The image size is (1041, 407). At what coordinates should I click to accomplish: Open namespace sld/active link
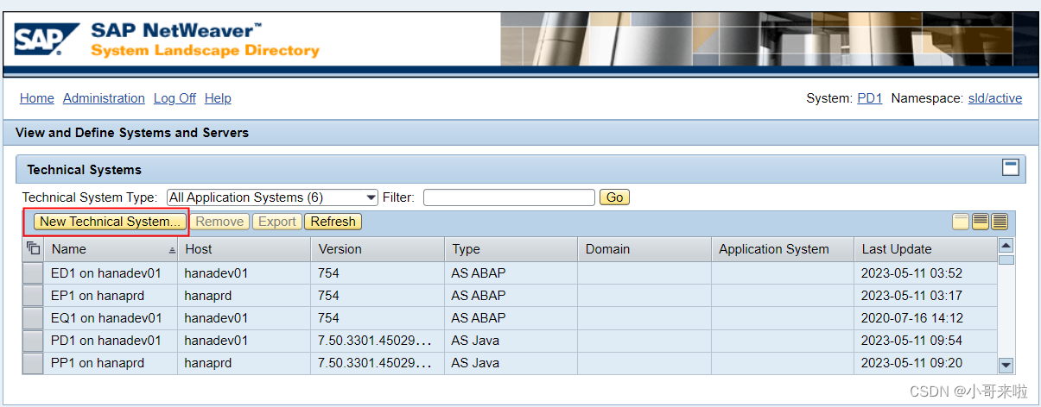[x=994, y=98]
